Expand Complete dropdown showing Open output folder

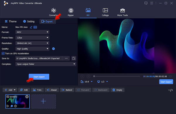click(46, 64)
